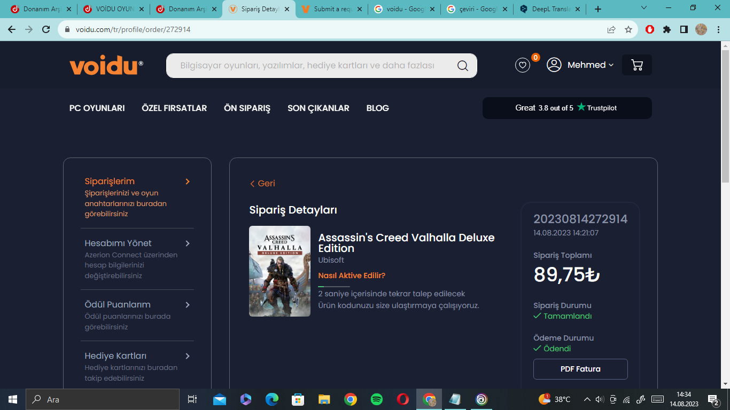The width and height of the screenshot is (730, 410).
Task: Expand the Mehmed account dropdown
Action: pos(591,65)
